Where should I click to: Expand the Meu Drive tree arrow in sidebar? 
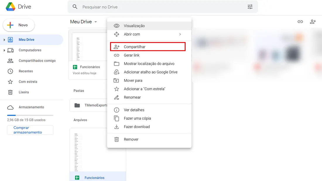4,40
